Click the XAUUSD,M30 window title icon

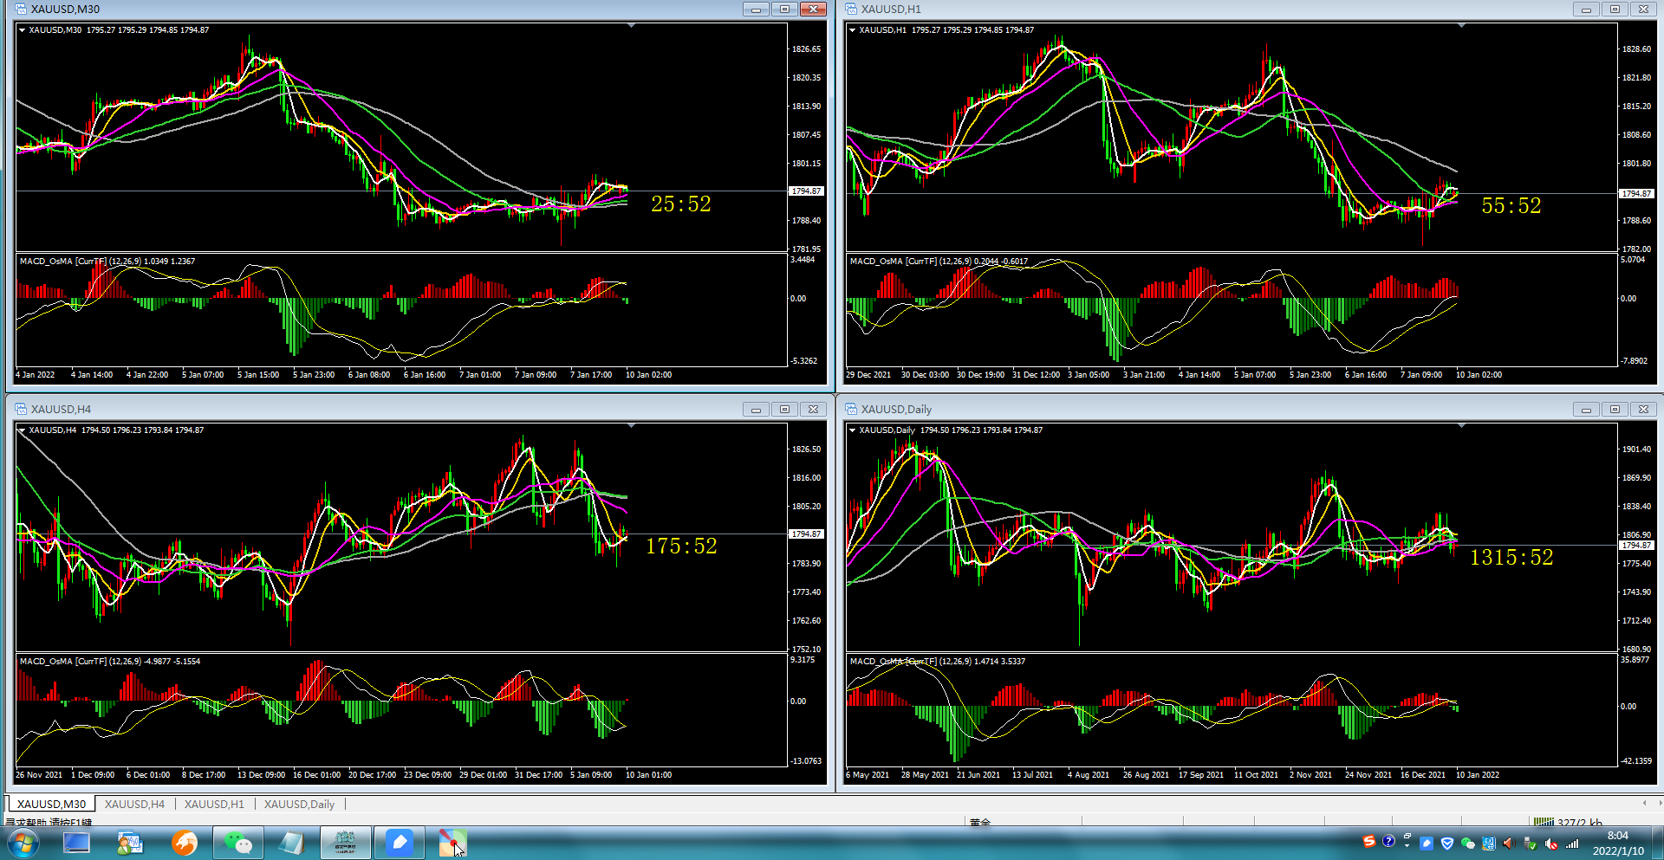[x=21, y=9]
